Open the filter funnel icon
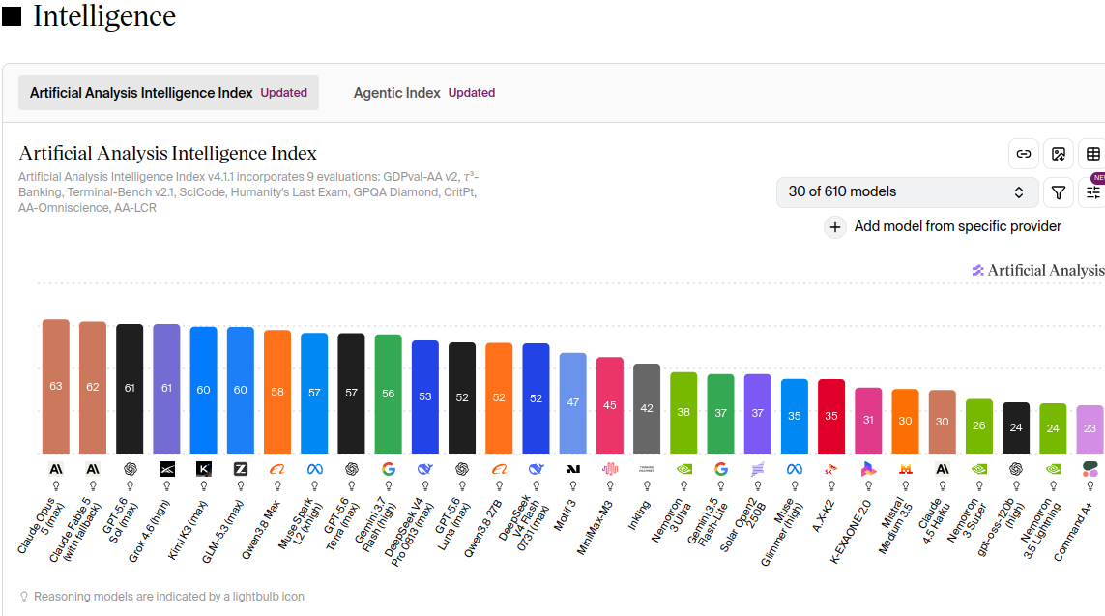Image resolution: width=1105 pixels, height=616 pixels. [x=1059, y=192]
